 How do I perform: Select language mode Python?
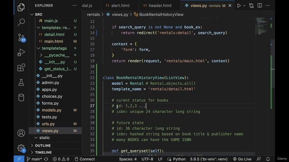click(177, 159)
